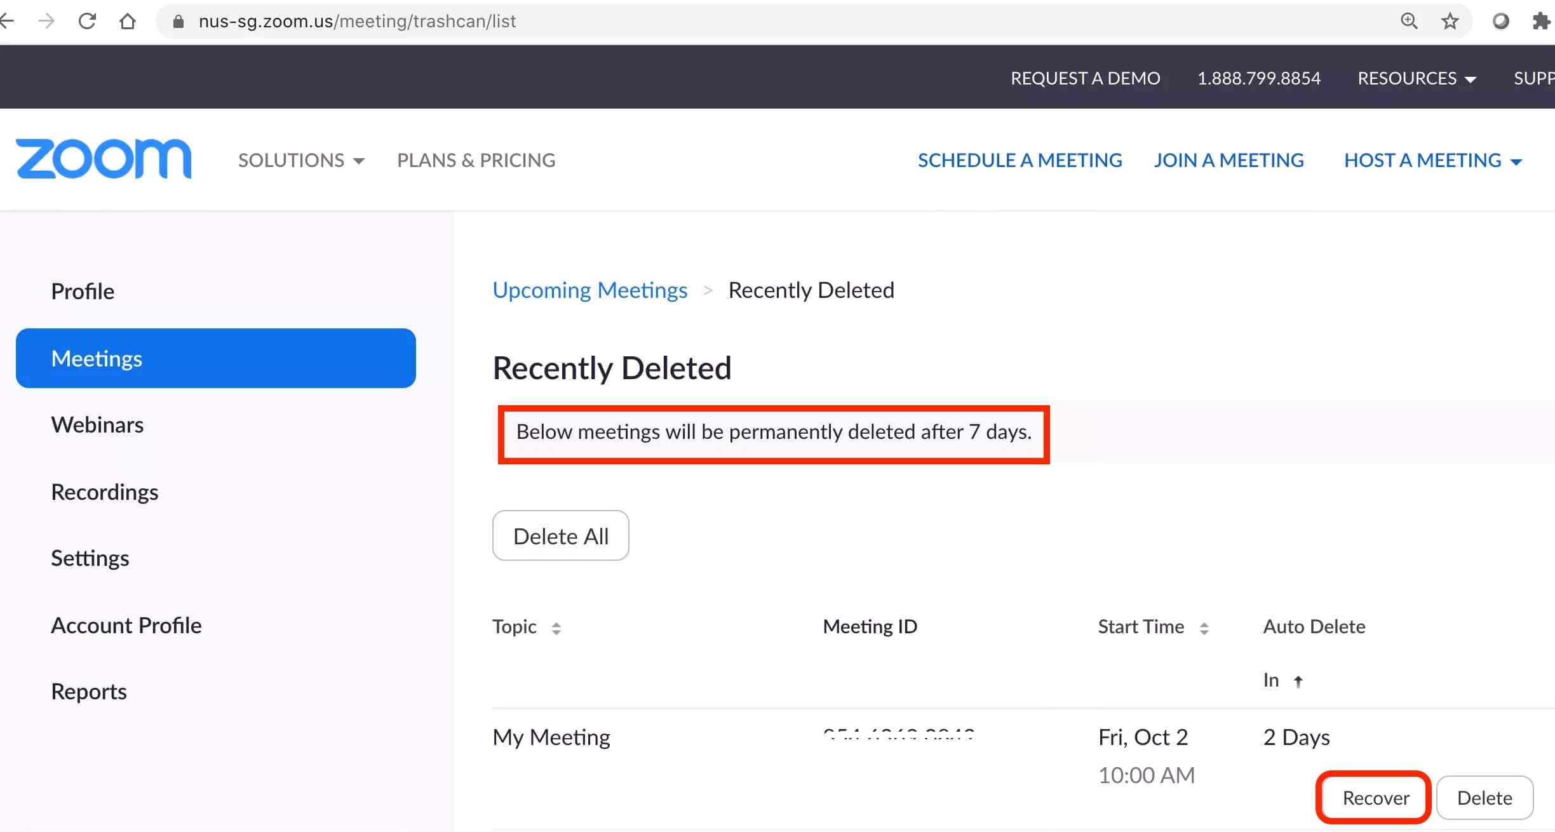Click the Zoom logo to go home
1555x832 pixels.
(103, 159)
